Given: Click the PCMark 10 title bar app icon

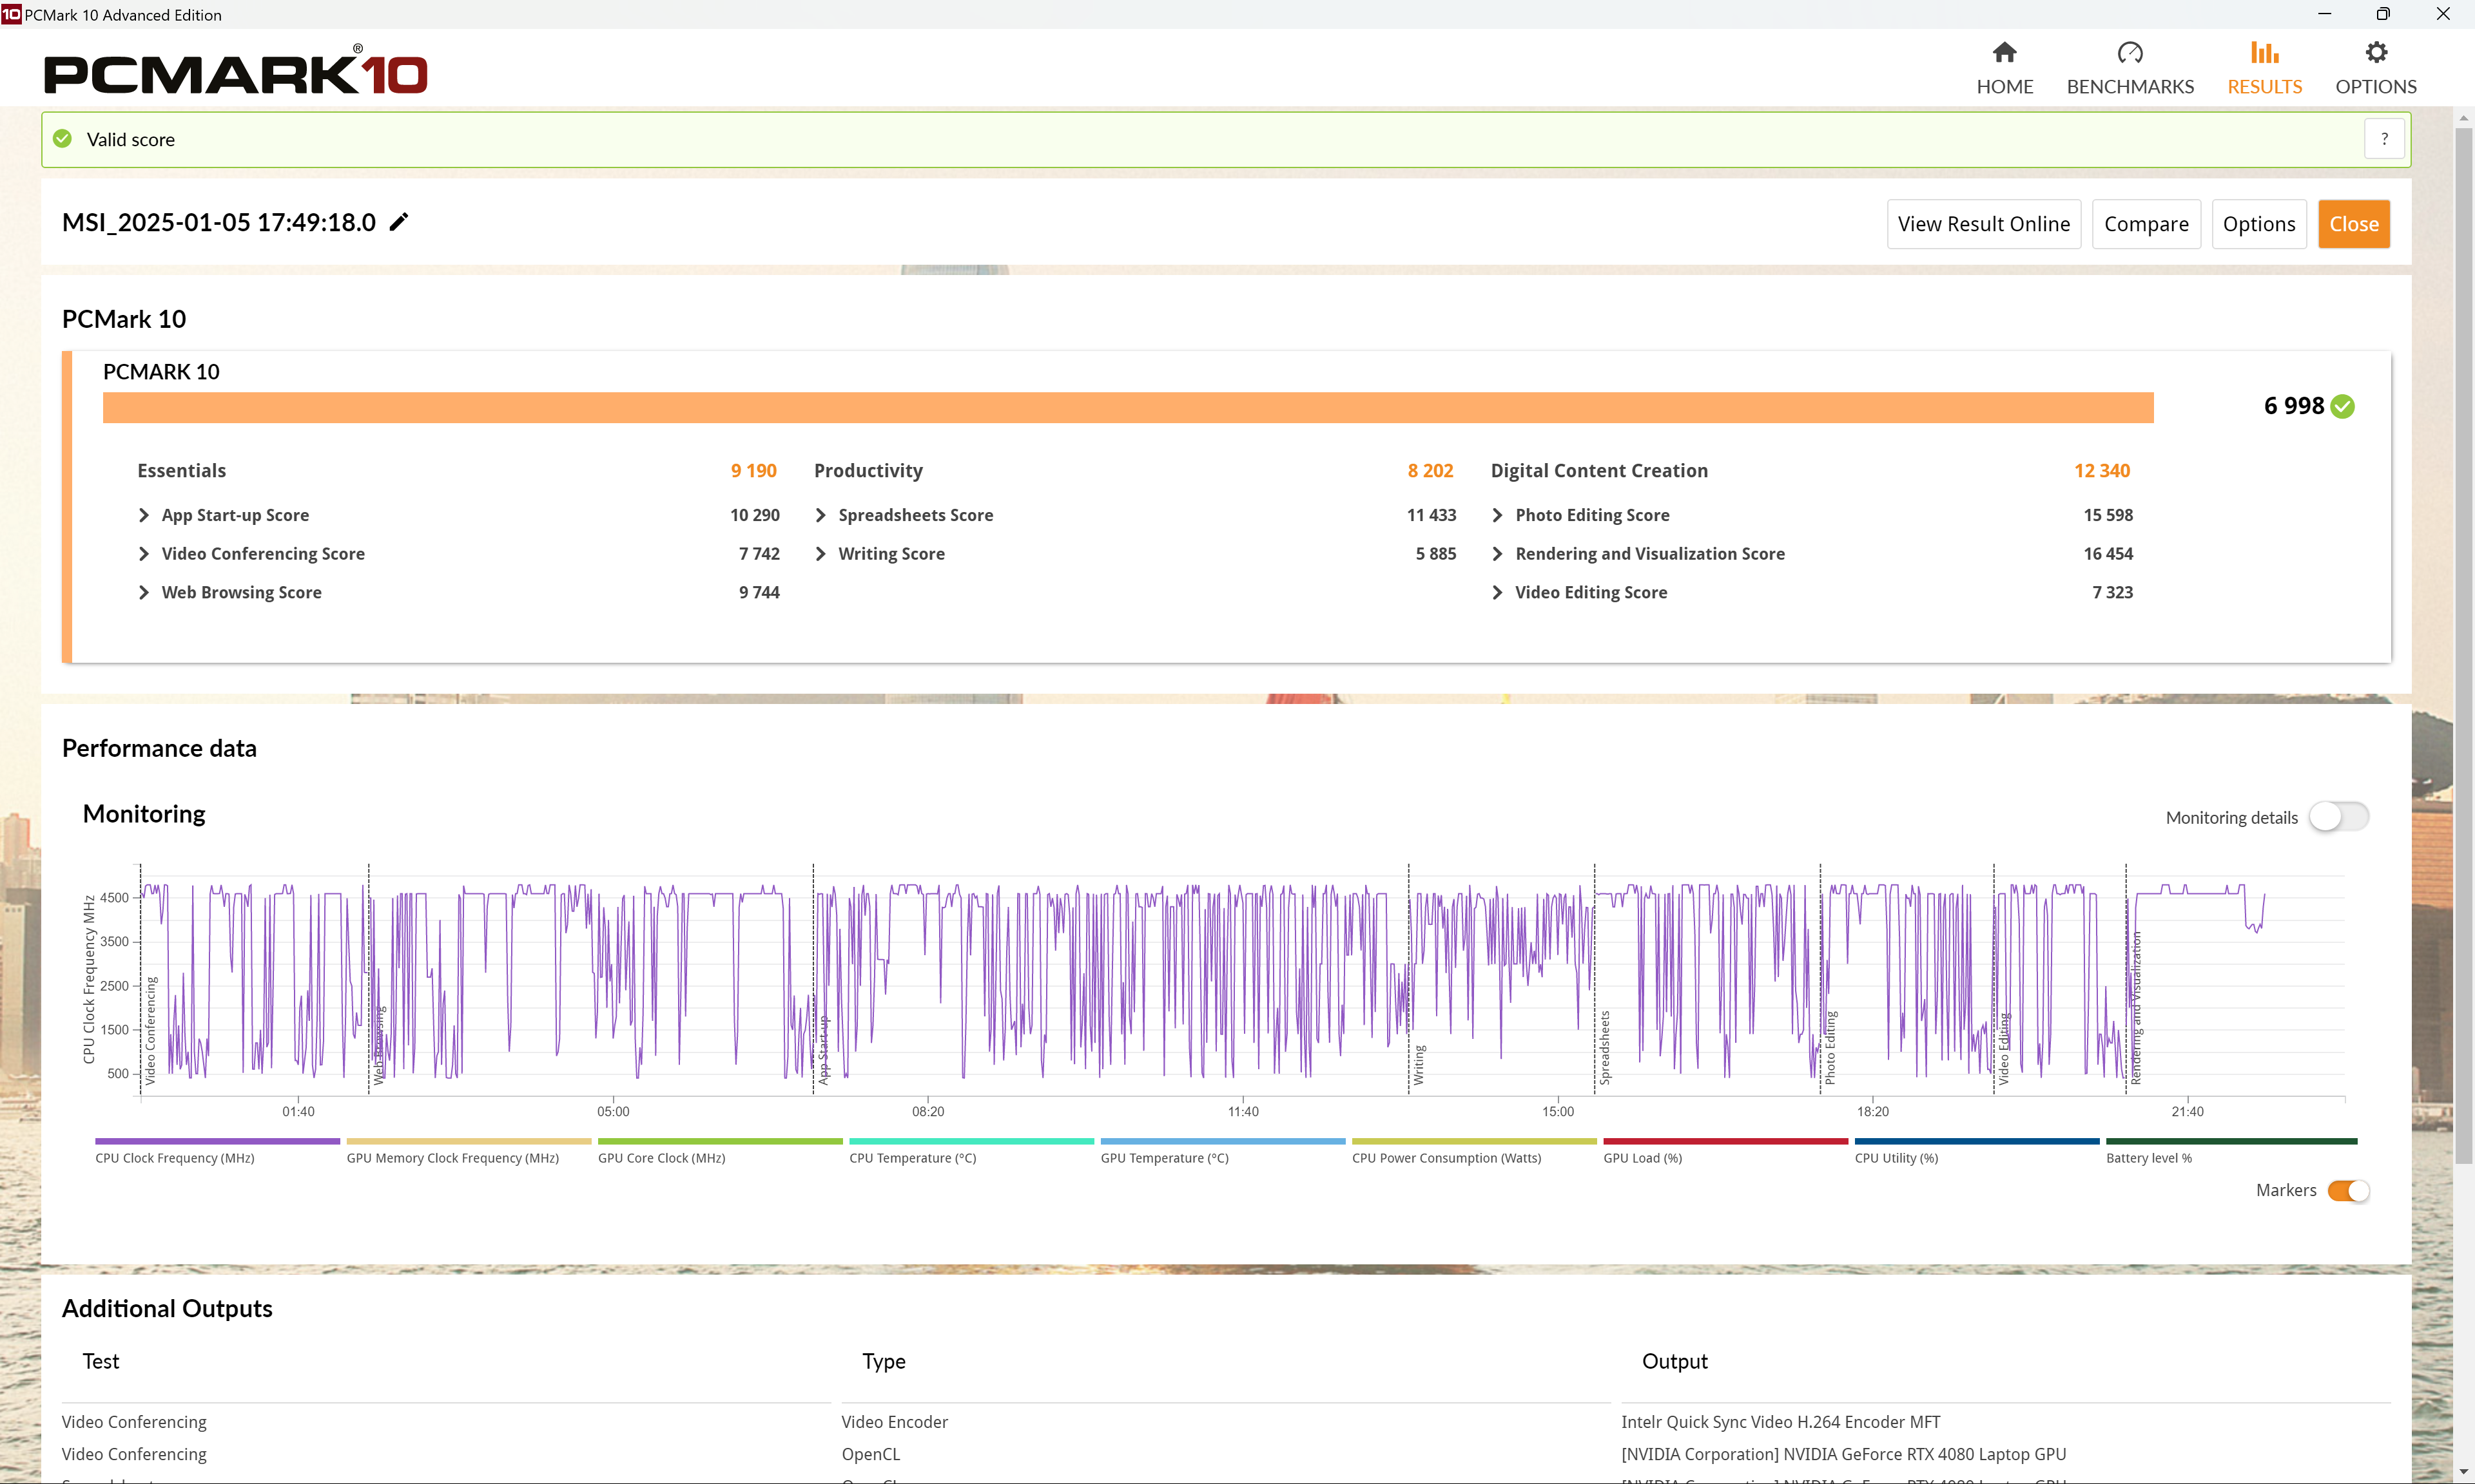Looking at the screenshot, I should point(11,14).
